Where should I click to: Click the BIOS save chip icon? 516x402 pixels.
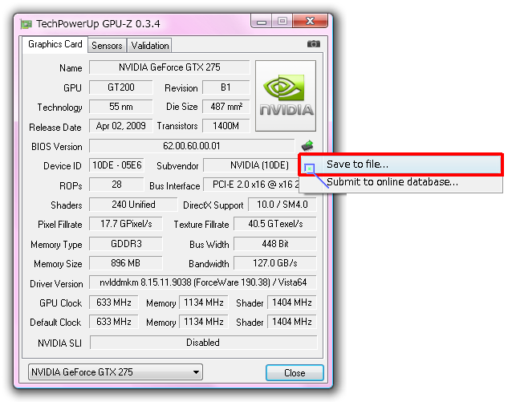pyautogui.click(x=307, y=145)
